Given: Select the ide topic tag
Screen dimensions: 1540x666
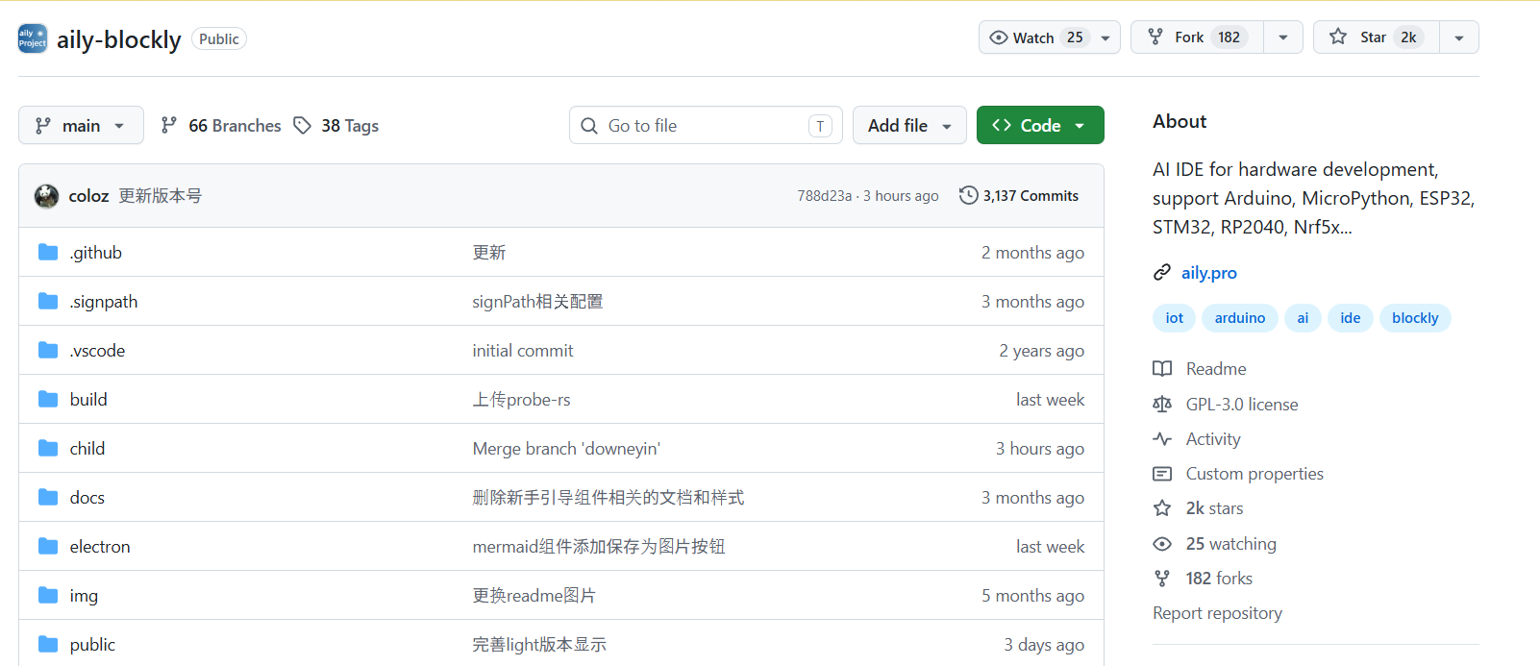Looking at the screenshot, I should coord(1351,318).
